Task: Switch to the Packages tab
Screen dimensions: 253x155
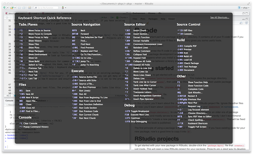Action: [153, 19]
